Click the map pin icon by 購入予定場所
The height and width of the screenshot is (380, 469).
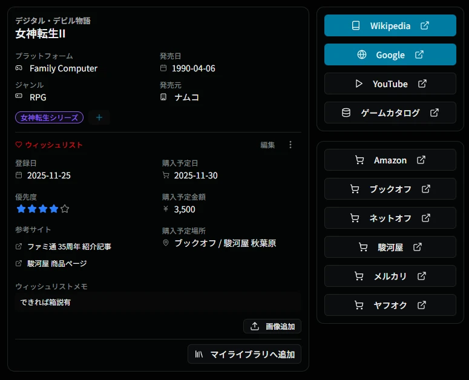point(166,243)
